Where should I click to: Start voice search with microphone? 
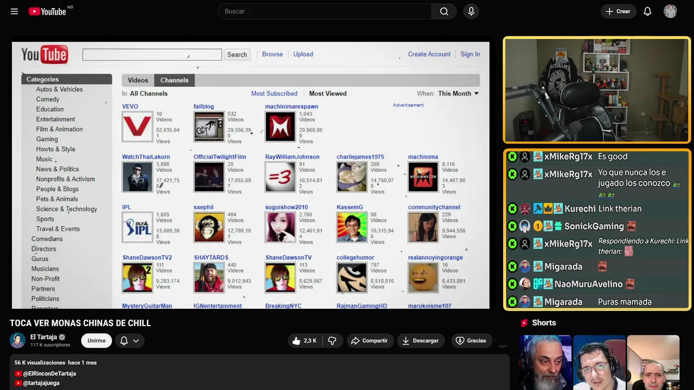point(471,11)
